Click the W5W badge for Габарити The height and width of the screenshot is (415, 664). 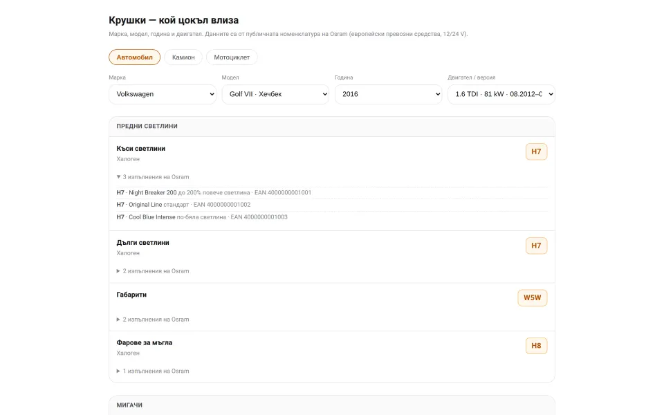tap(533, 297)
